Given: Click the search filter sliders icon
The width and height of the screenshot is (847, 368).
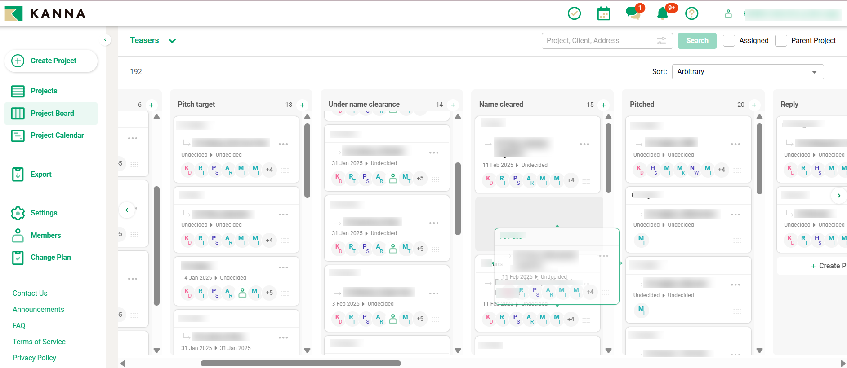Looking at the screenshot, I should point(661,40).
